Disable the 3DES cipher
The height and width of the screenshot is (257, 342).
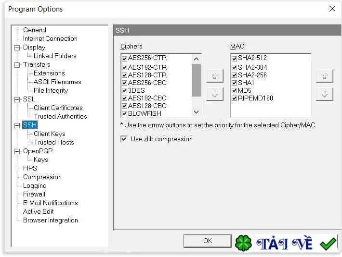click(125, 90)
